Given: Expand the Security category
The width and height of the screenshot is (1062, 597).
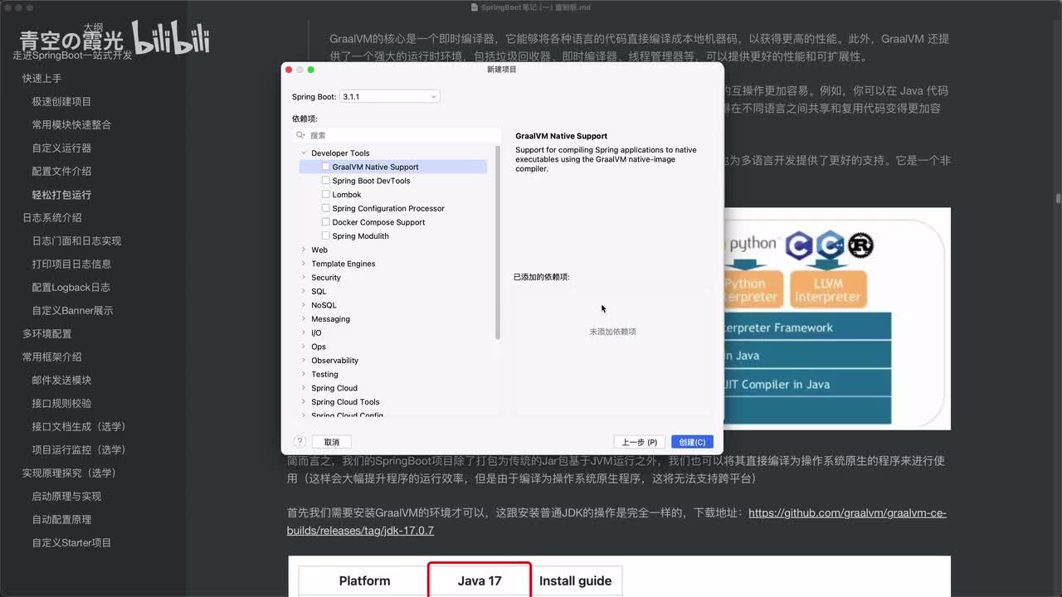Looking at the screenshot, I should click(x=304, y=278).
